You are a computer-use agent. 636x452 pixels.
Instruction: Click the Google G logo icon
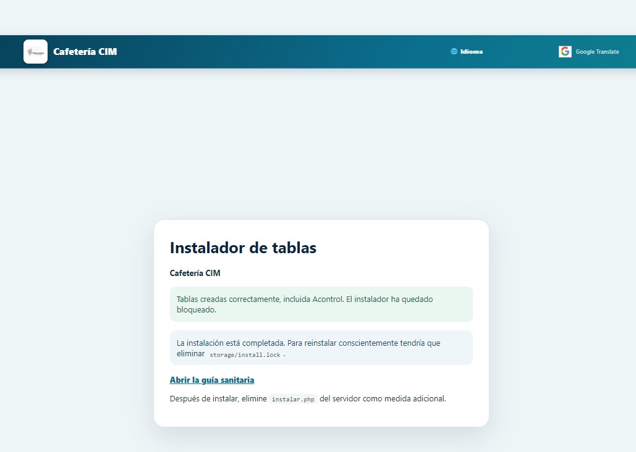565,51
